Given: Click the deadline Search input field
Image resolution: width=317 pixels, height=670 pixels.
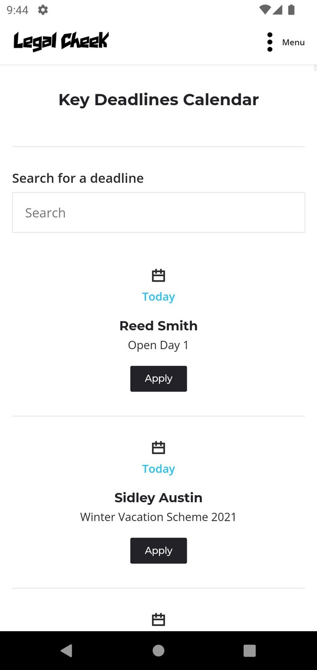Looking at the screenshot, I should point(158,213).
